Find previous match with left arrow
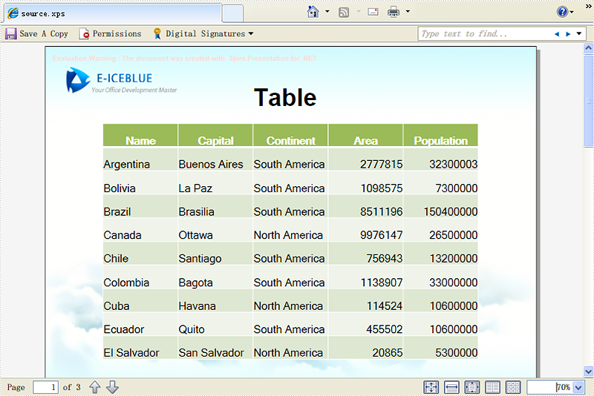 pos(557,34)
